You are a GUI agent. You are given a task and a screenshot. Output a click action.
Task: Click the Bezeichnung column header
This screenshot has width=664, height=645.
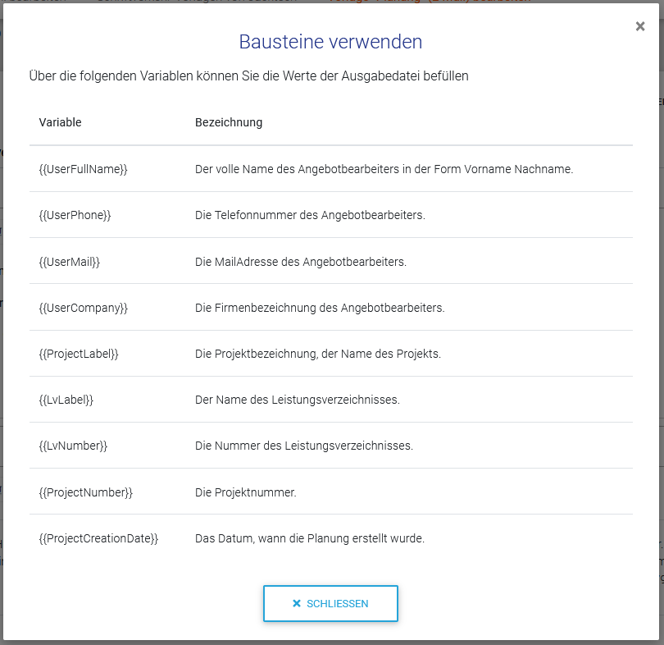point(229,122)
